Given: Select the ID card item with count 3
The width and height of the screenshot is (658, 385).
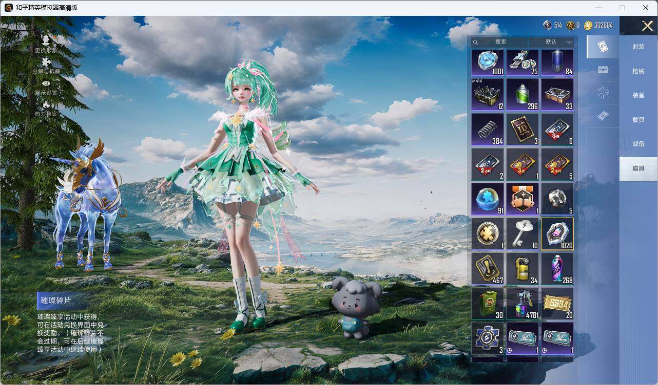Looking at the screenshot, I should (522, 129).
